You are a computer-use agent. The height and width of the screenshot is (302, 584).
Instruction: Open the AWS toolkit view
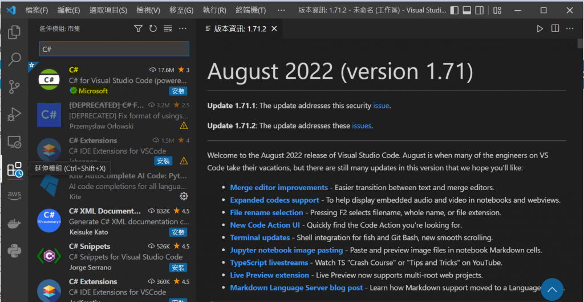click(x=14, y=195)
